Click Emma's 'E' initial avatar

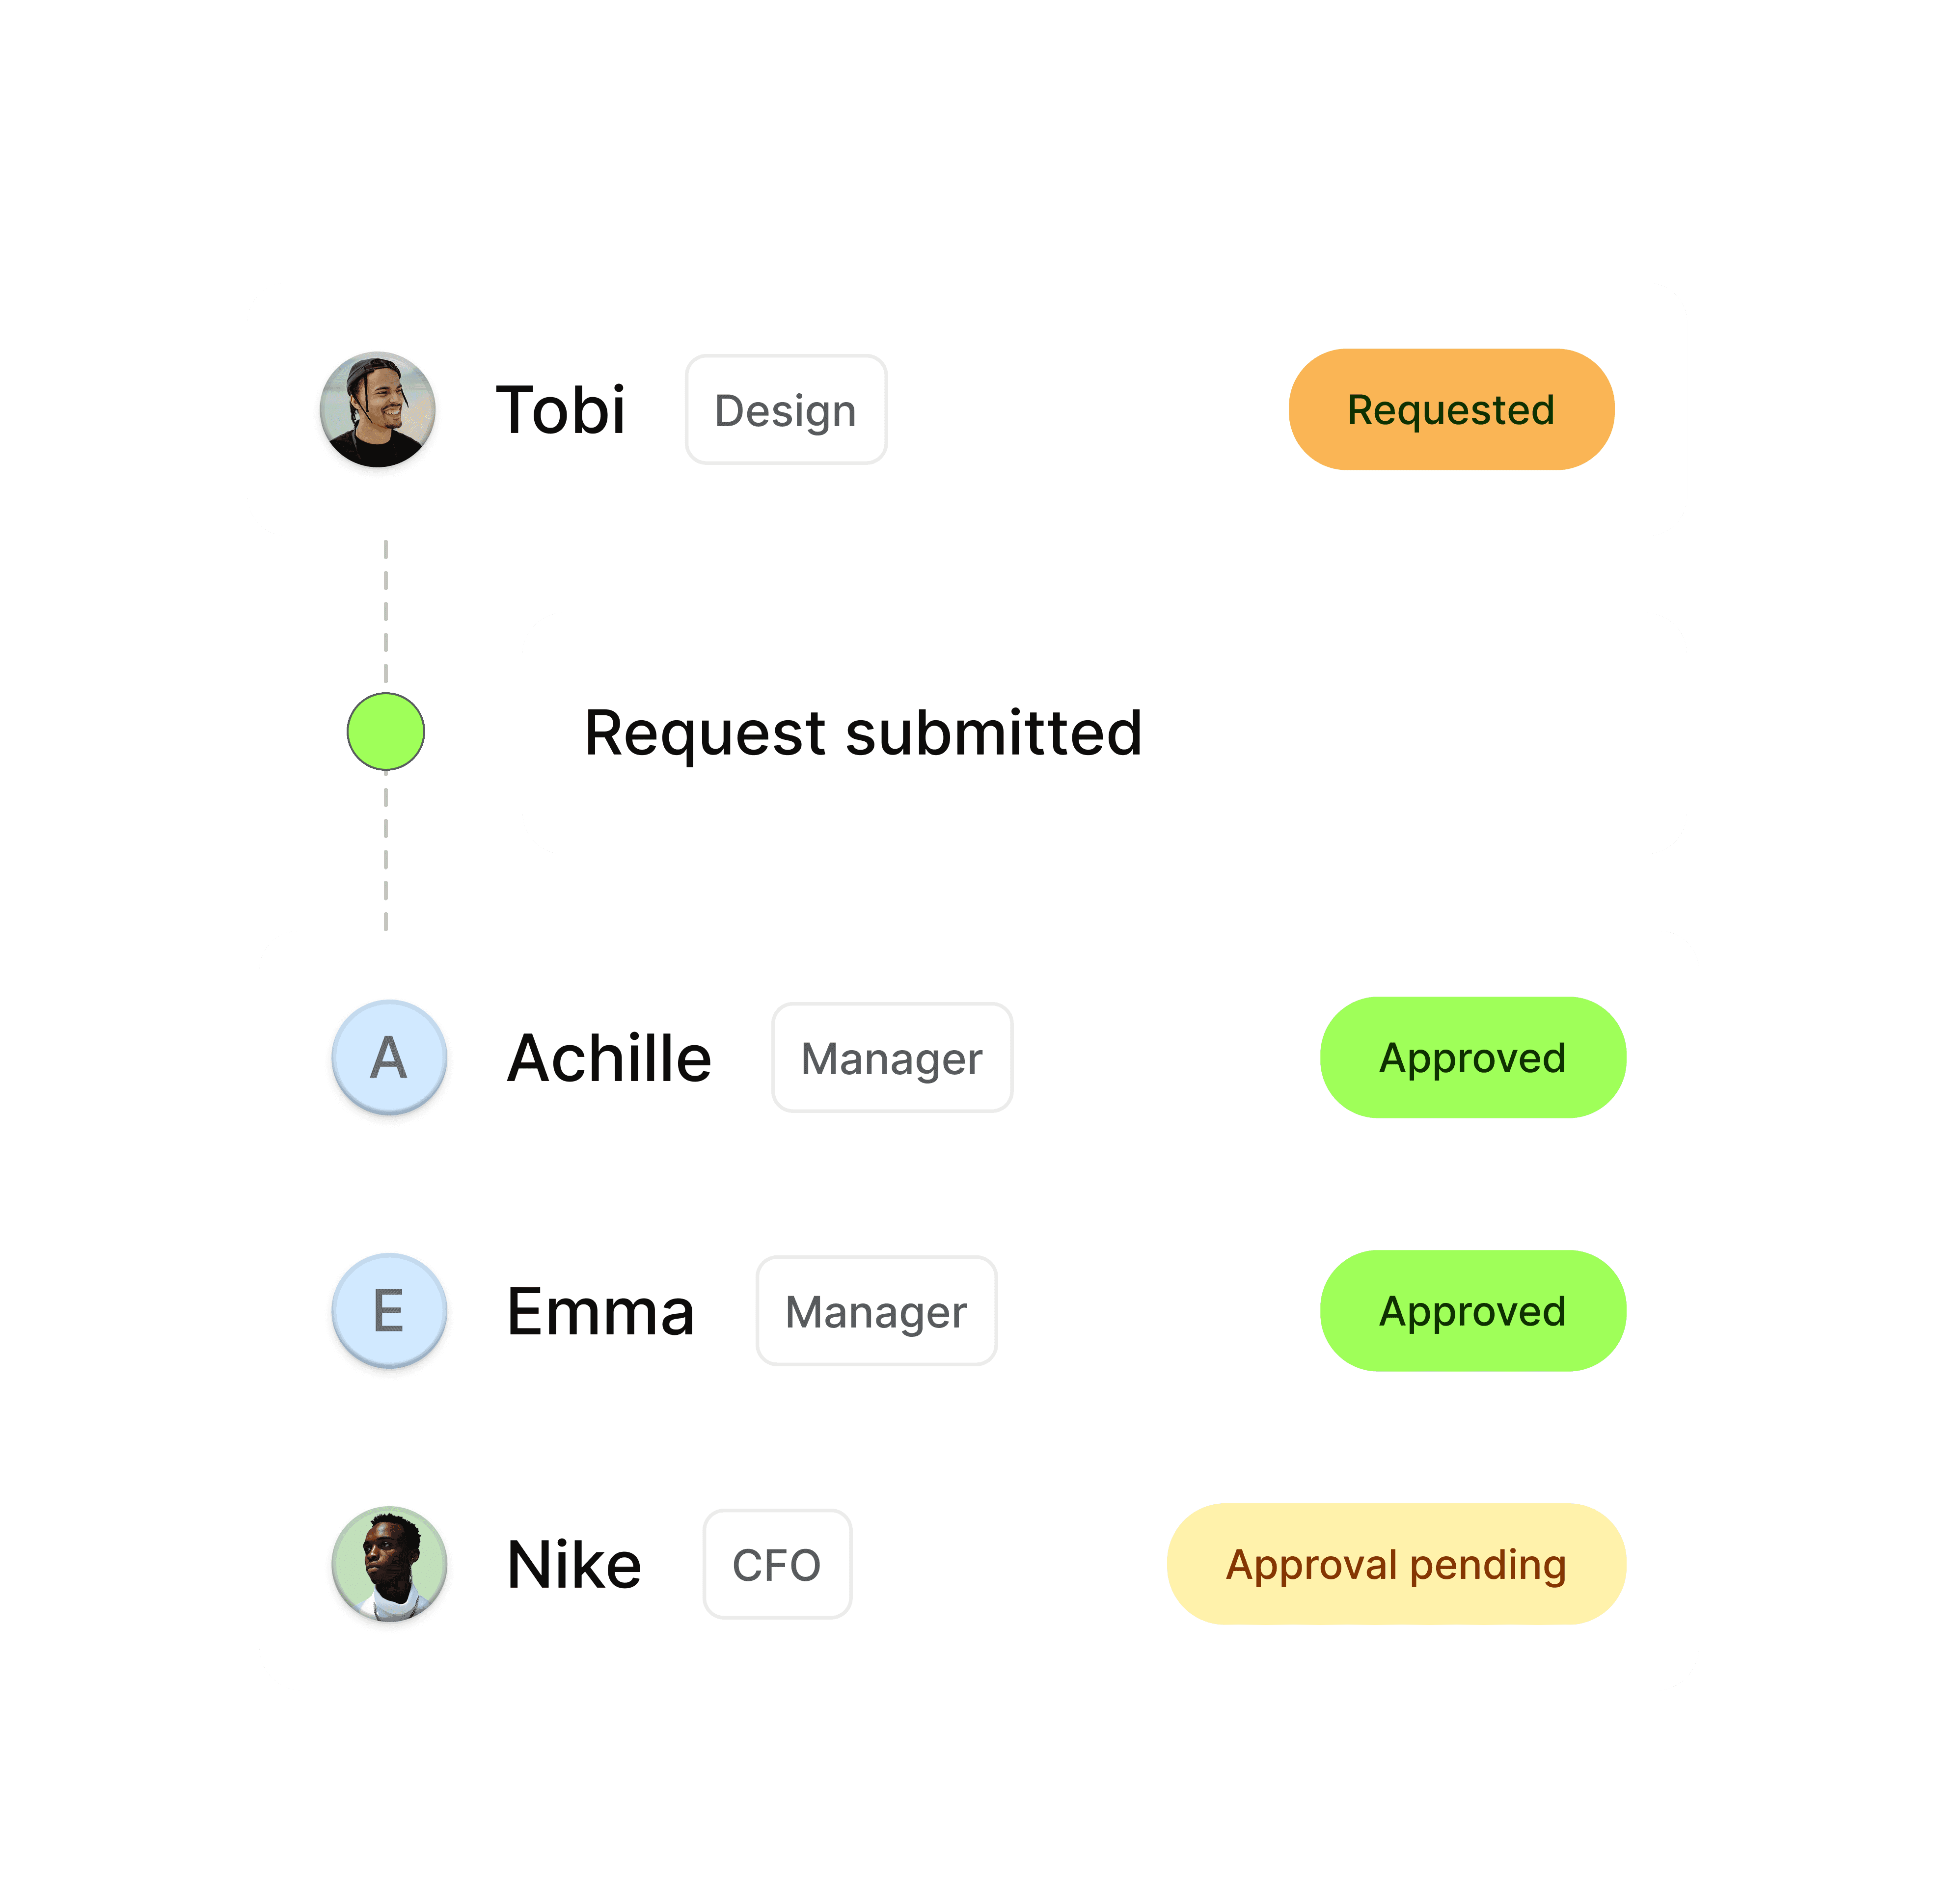(389, 1310)
